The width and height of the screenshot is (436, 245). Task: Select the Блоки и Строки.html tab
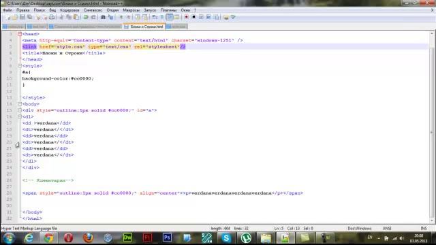(x=144, y=27)
